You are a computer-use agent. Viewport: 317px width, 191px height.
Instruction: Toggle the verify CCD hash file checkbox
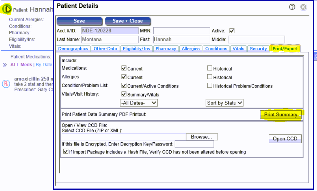(x=66, y=152)
